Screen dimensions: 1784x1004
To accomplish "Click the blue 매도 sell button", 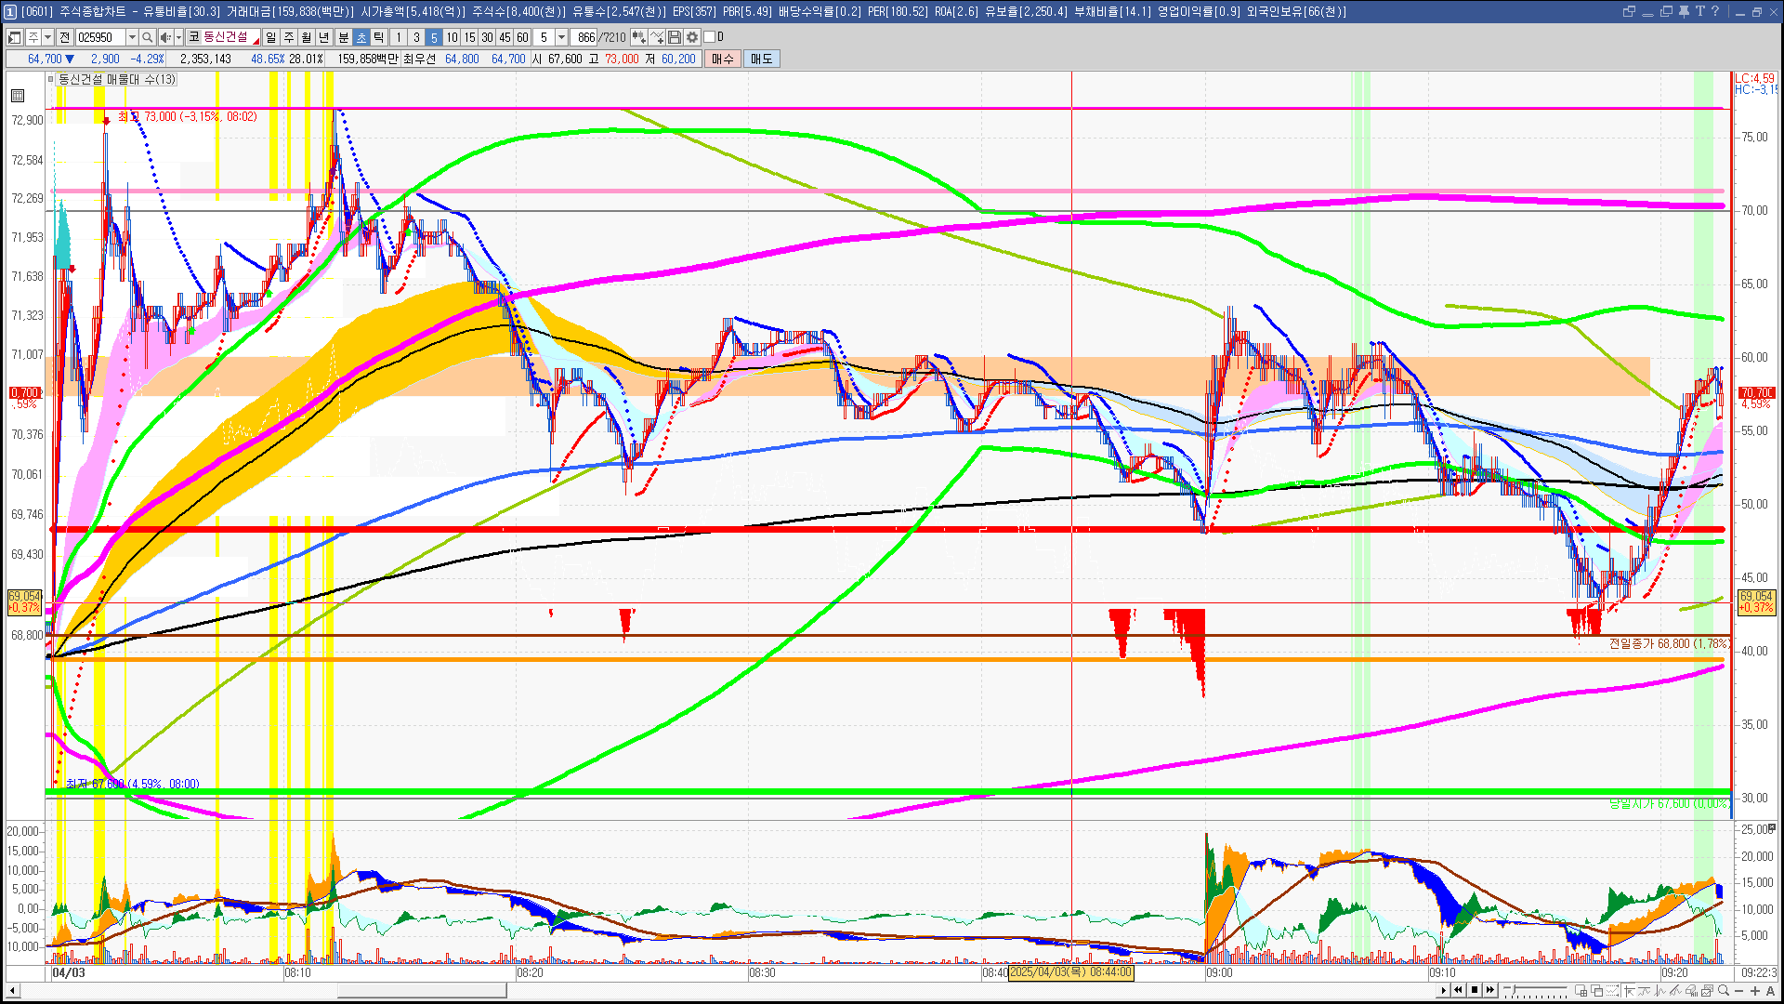I will tap(762, 59).
